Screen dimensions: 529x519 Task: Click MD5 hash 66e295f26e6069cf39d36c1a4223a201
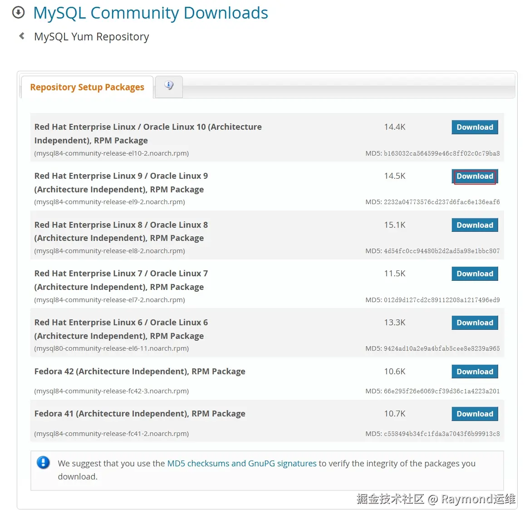pyautogui.click(x=441, y=391)
